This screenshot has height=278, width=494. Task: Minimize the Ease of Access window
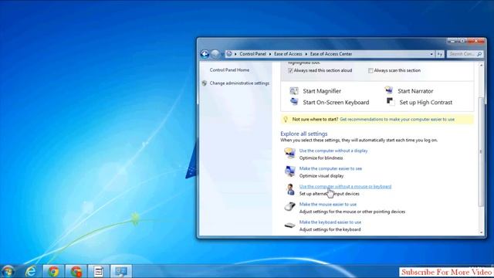452,41
